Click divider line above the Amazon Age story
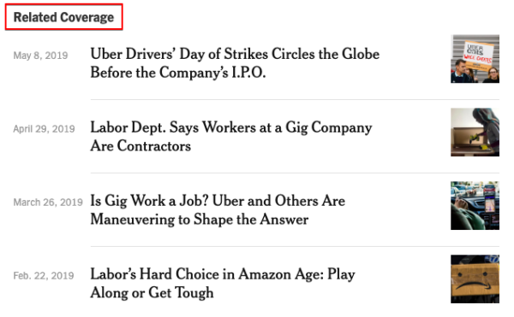514x317 pixels. tap(295, 246)
